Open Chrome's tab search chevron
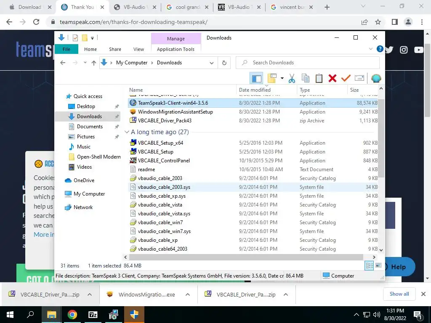Image resolution: width=431 pixels, height=323 pixels. 363,6
